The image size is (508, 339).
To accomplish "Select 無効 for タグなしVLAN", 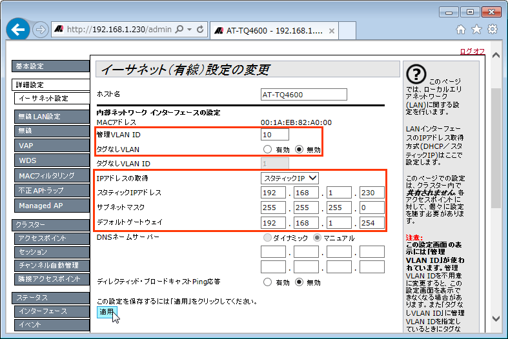I will coord(300,149).
